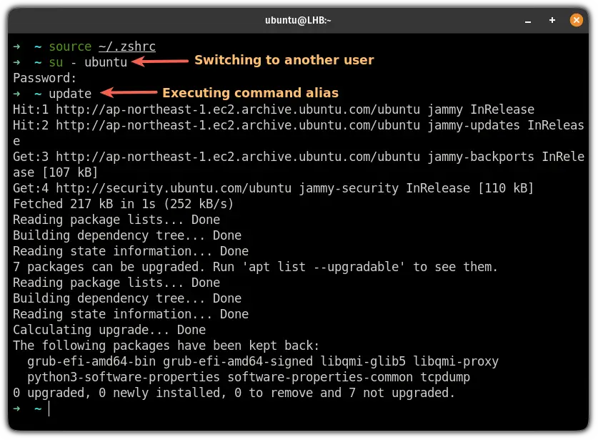
Task: Click grub-efi-amd64-bin package name
Action: tap(91, 361)
